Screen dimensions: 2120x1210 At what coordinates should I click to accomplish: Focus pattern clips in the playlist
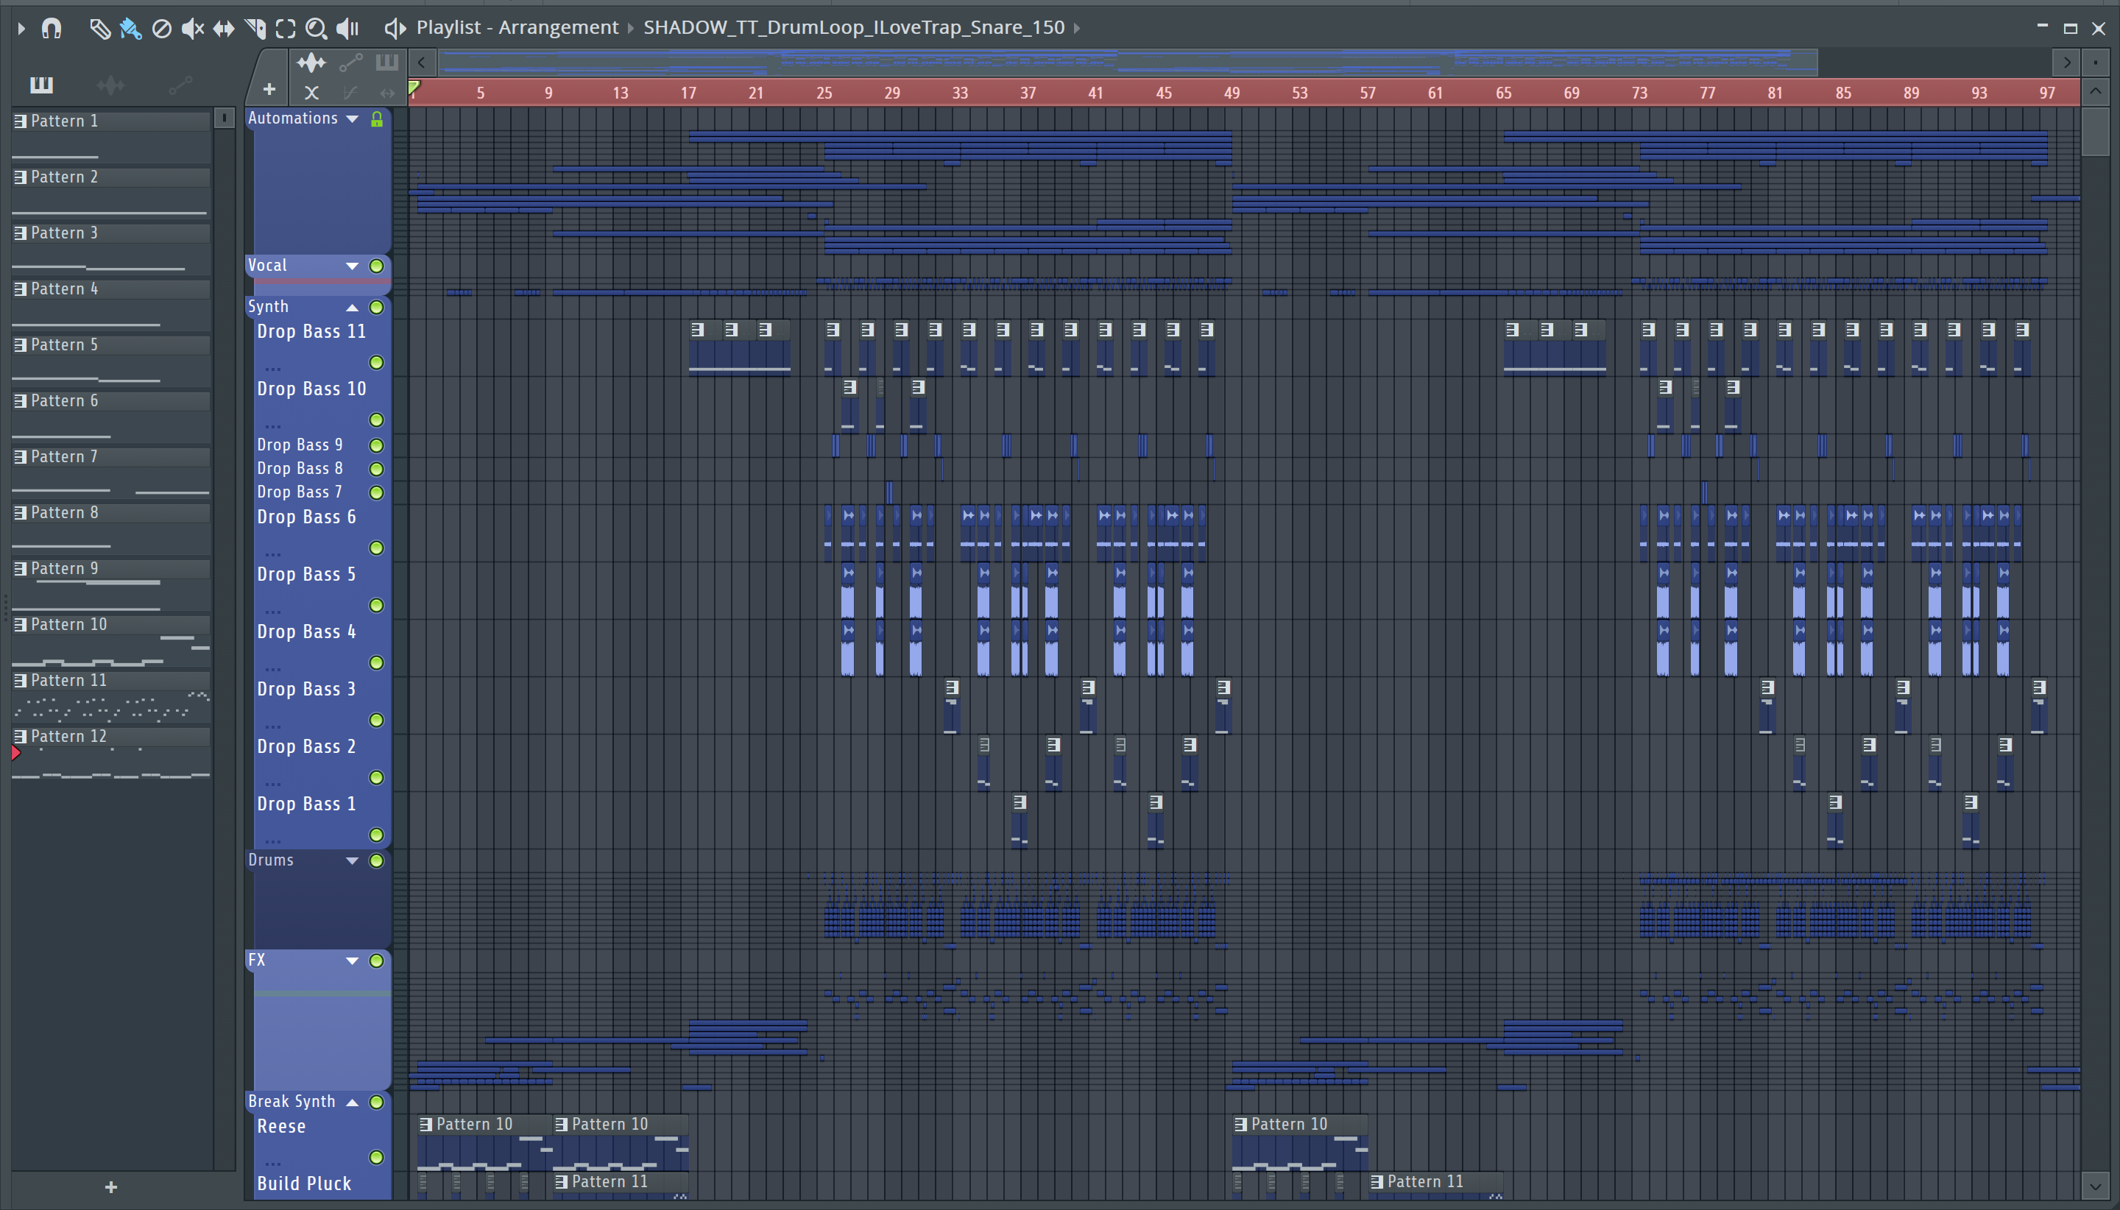click(x=387, y=63)
